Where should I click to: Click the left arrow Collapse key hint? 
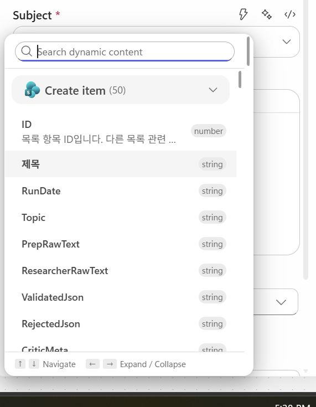click(92, 364)
